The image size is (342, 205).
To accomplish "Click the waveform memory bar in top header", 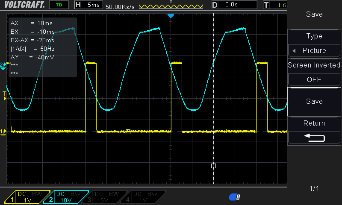I will coord(171,7).
